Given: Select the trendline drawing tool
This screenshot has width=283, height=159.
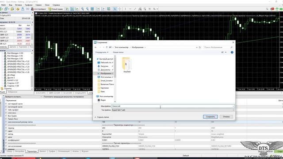Looking at the screenshot, I should [x=135, y=9].
